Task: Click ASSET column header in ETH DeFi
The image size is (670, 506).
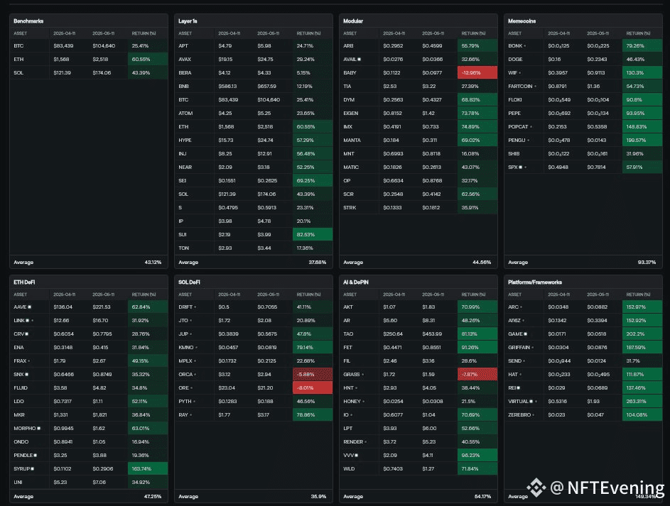Action: point(20,295)
